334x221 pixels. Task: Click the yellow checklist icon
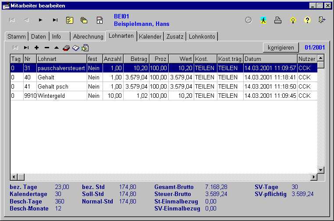[70, 20]
